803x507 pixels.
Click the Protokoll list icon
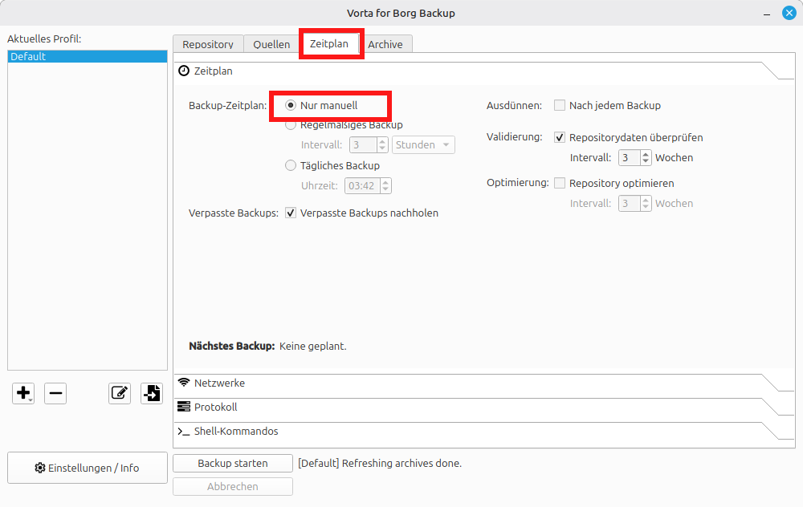click(x=184, y=407)
